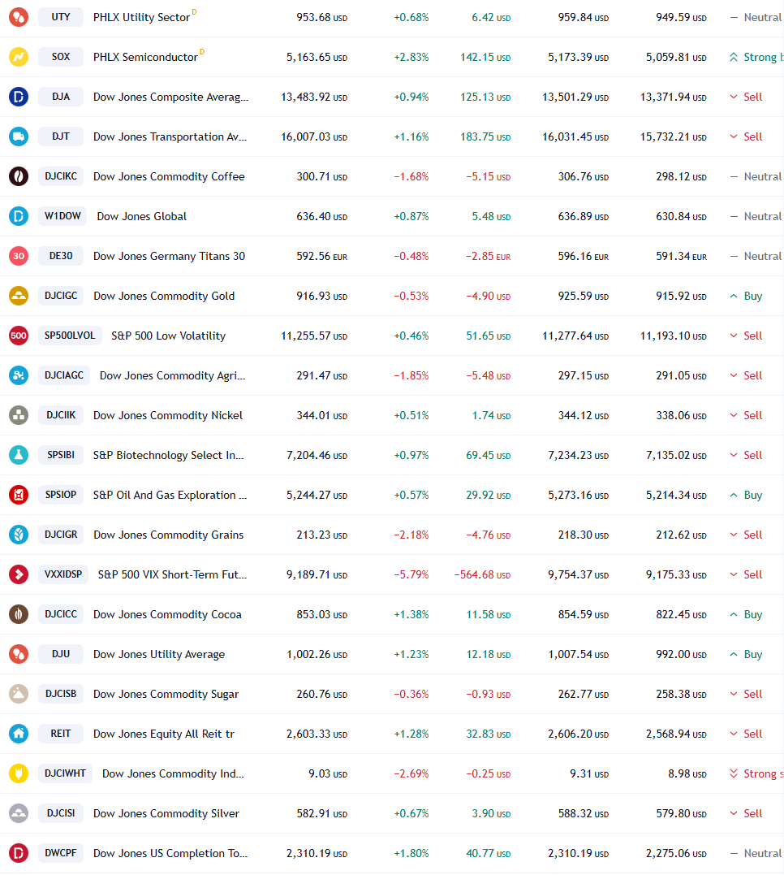Click the DWCPF red D icon
This screenshot has height=875, width=784.
19,853
